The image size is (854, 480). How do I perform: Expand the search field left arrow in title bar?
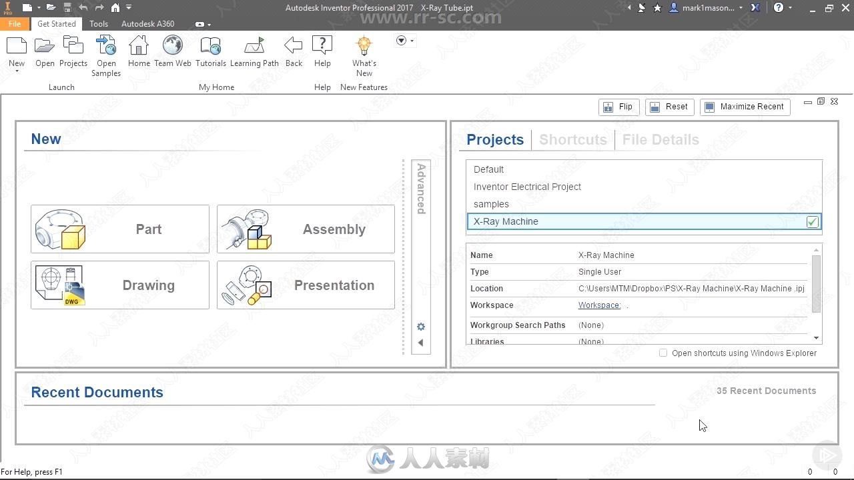point(628,8)
